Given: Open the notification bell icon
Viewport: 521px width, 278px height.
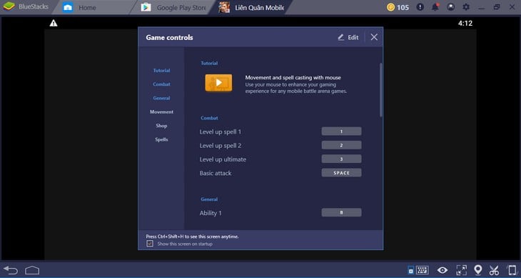Looking at the screenshot, I should 435,7.
